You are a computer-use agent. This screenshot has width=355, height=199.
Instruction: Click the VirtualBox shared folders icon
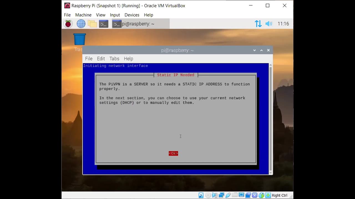[235, 195]
